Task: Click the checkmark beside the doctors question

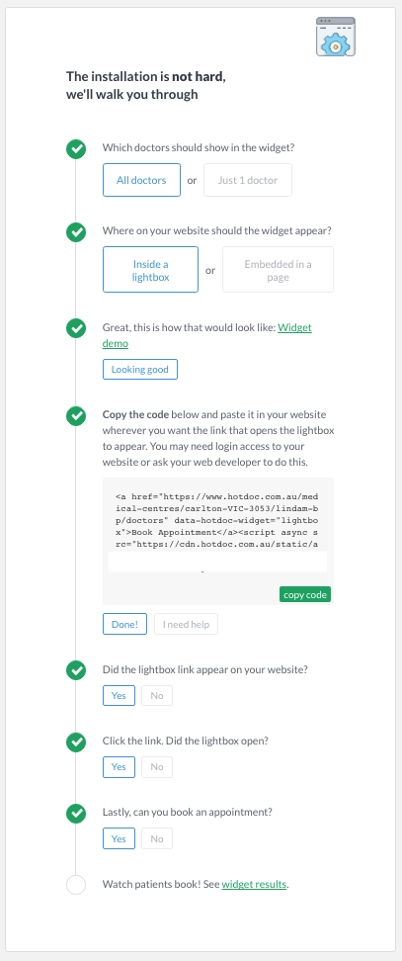Action: [76, 149]
